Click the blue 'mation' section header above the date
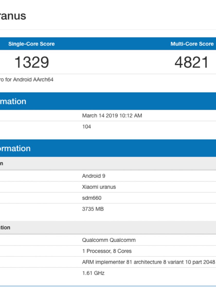Screen dimensions: 216x288 pyautogui.click(x=13, y=101)
